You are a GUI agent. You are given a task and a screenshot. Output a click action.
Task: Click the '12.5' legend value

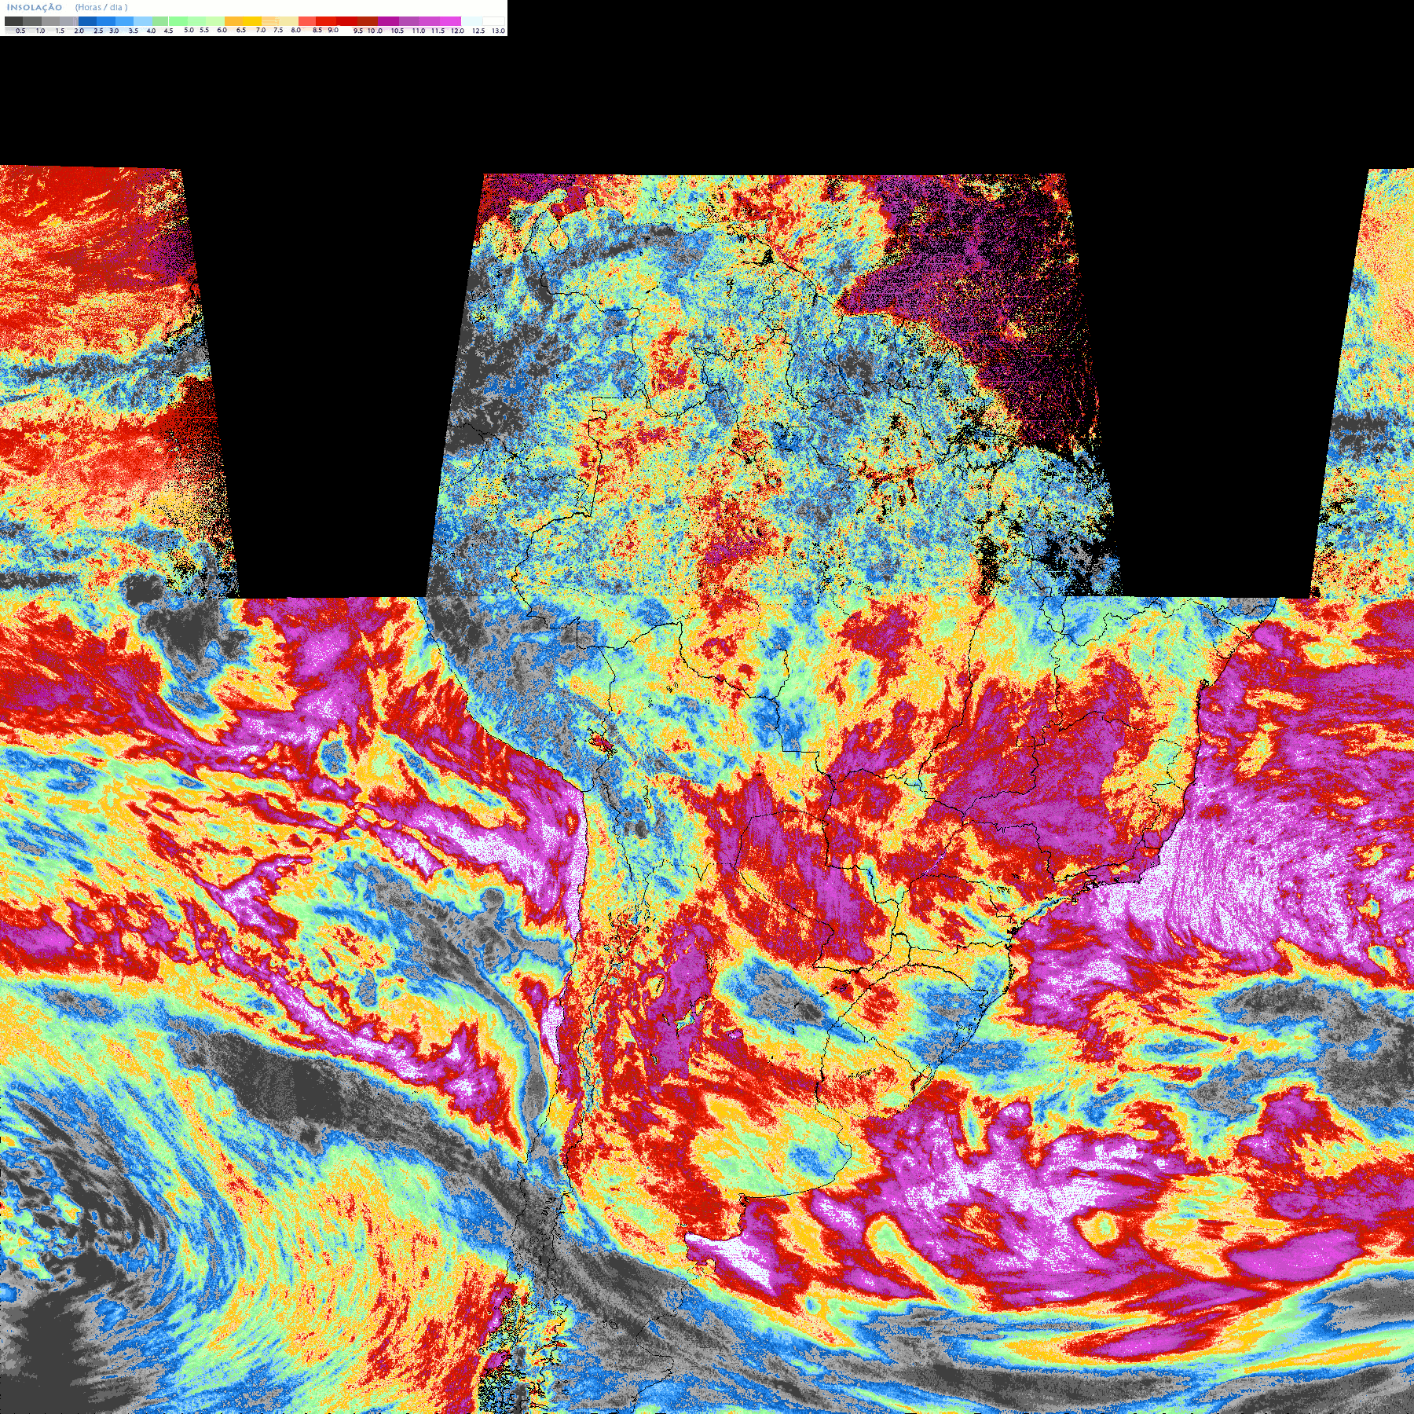coord(478,31)
